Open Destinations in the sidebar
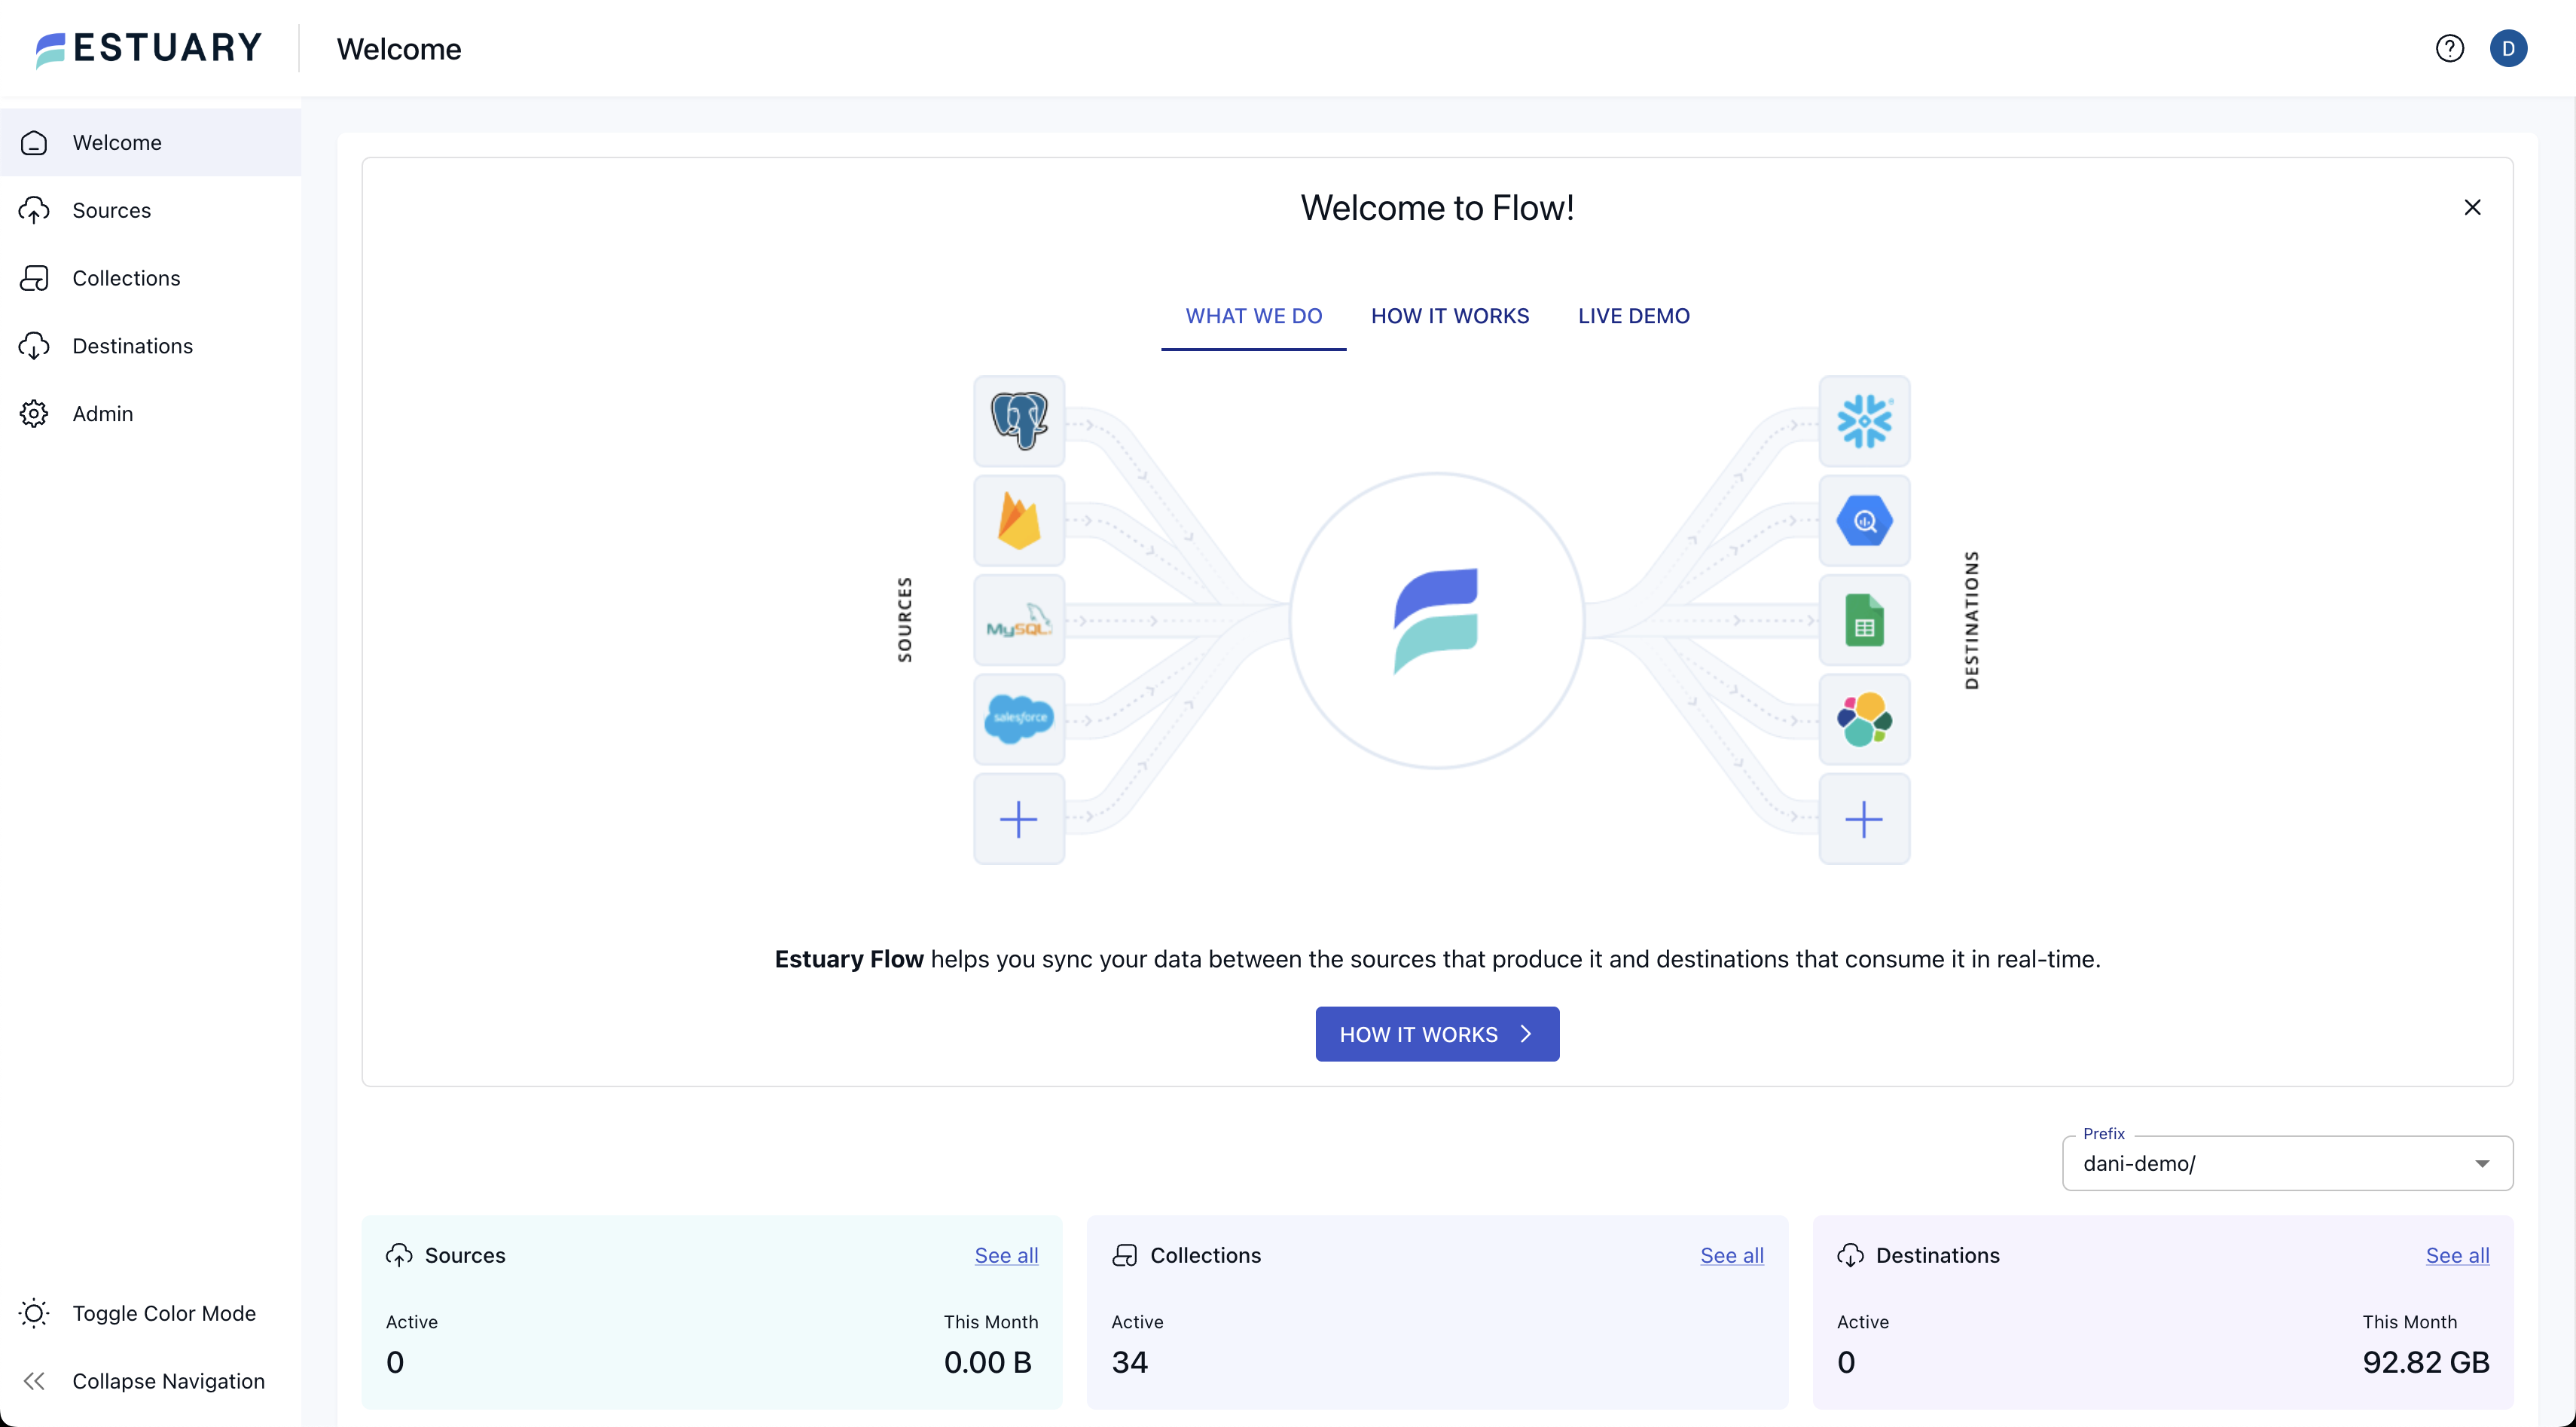Image resolution: width=2576 pixels, height=1427 pixels. pos(132,346)
